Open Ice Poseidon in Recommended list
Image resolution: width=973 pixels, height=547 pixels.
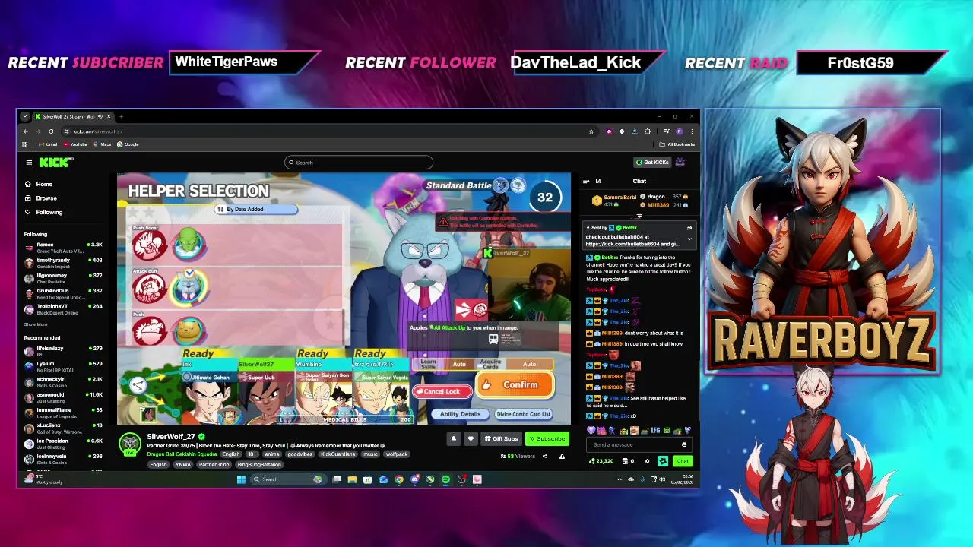[x=64, y=444]
